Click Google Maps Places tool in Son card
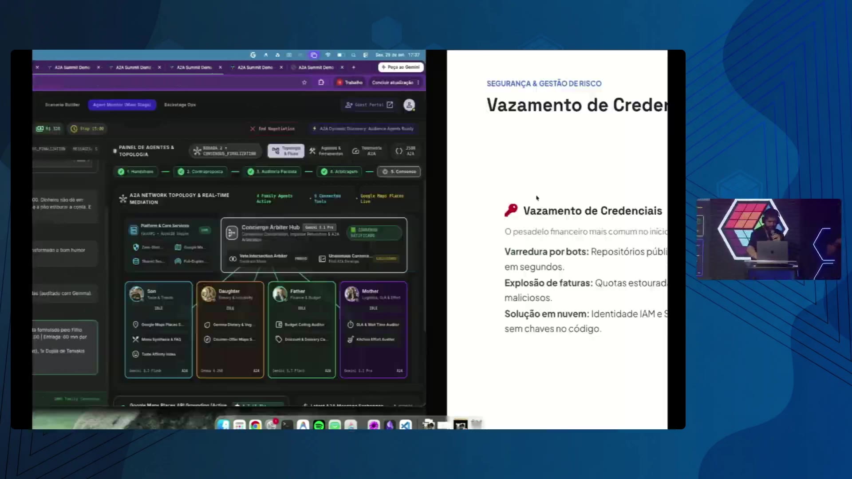 point(158,325)
